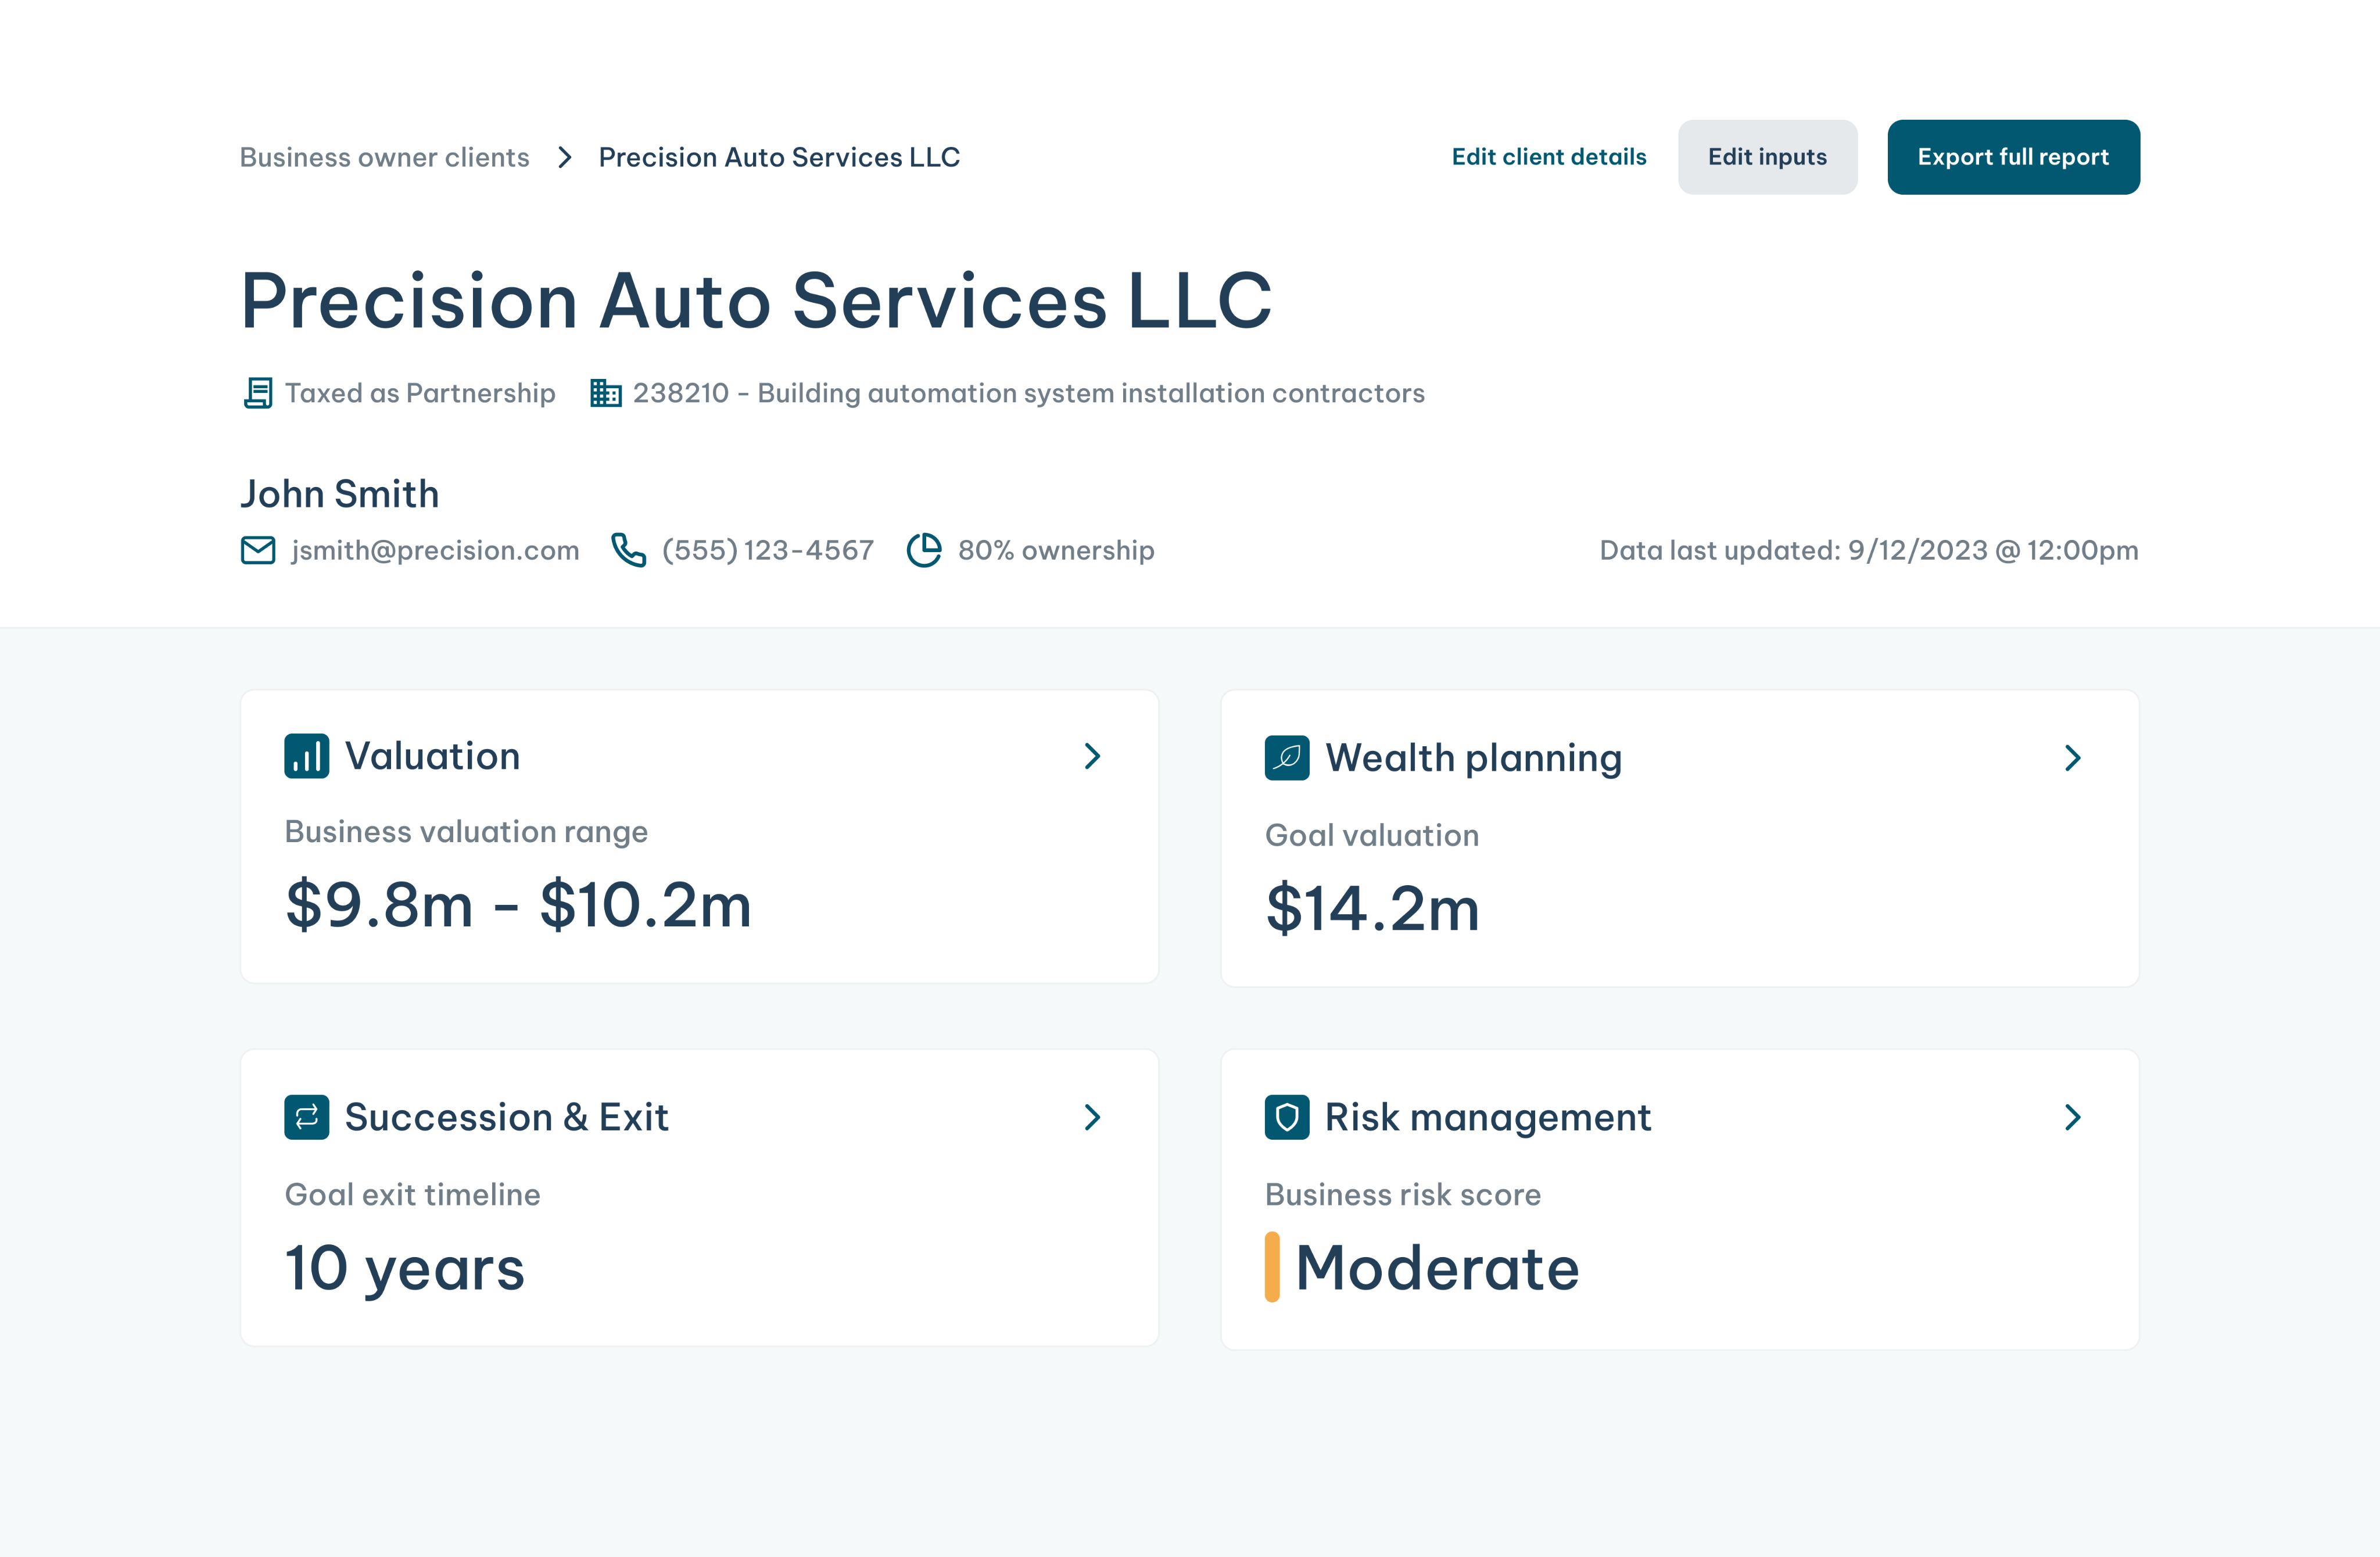Click the ownership pie chart icon
The width and height of the screenshot is (2380, 1557).
[x=924, y=550]
